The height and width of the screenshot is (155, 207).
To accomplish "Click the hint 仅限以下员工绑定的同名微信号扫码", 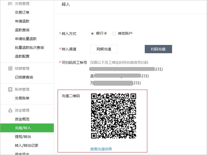I will click(x=119, y=63).
